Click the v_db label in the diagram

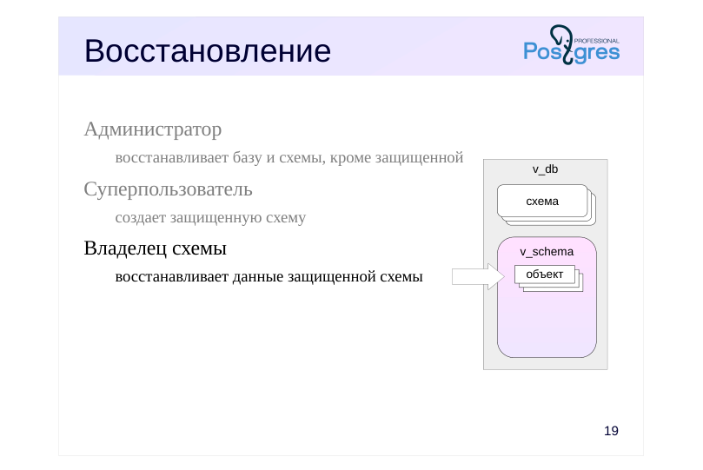coord(545,169)
